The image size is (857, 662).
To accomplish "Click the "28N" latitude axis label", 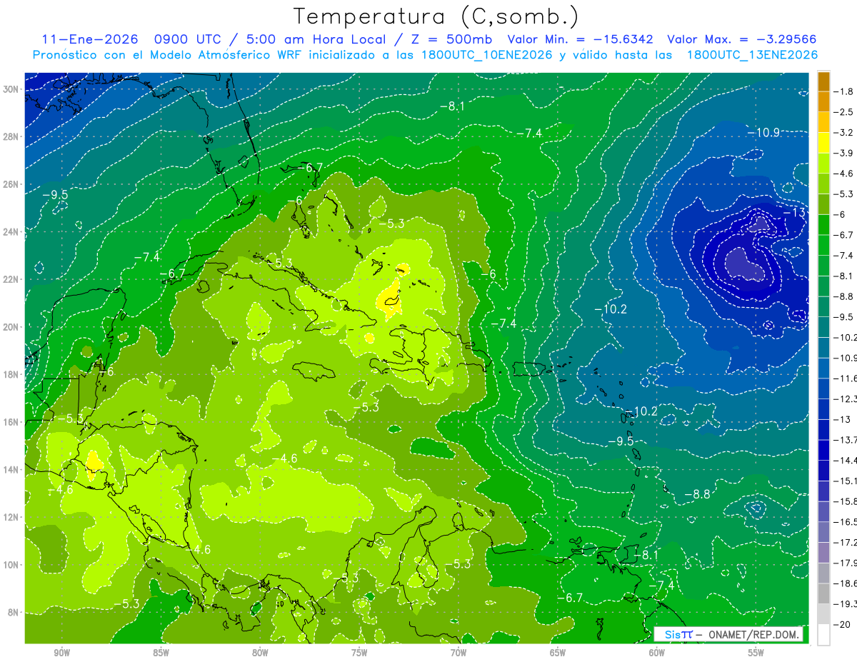I will click(x=11, y=136).
